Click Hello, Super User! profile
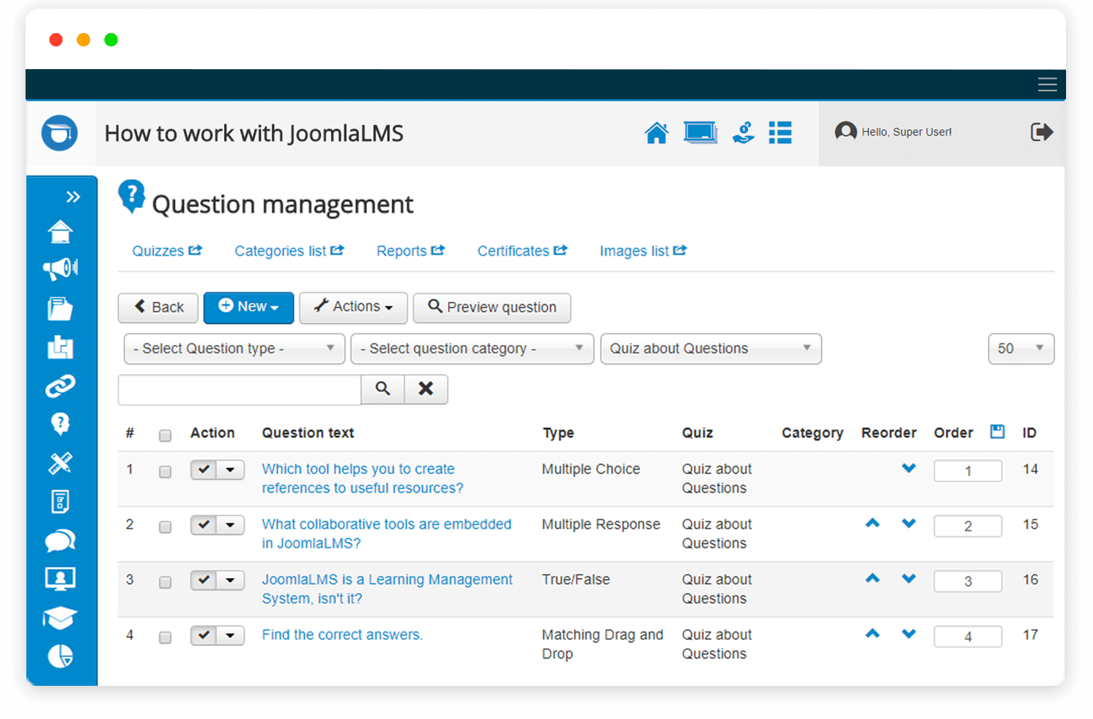1093x719 pixels. (x=893, y=131)
